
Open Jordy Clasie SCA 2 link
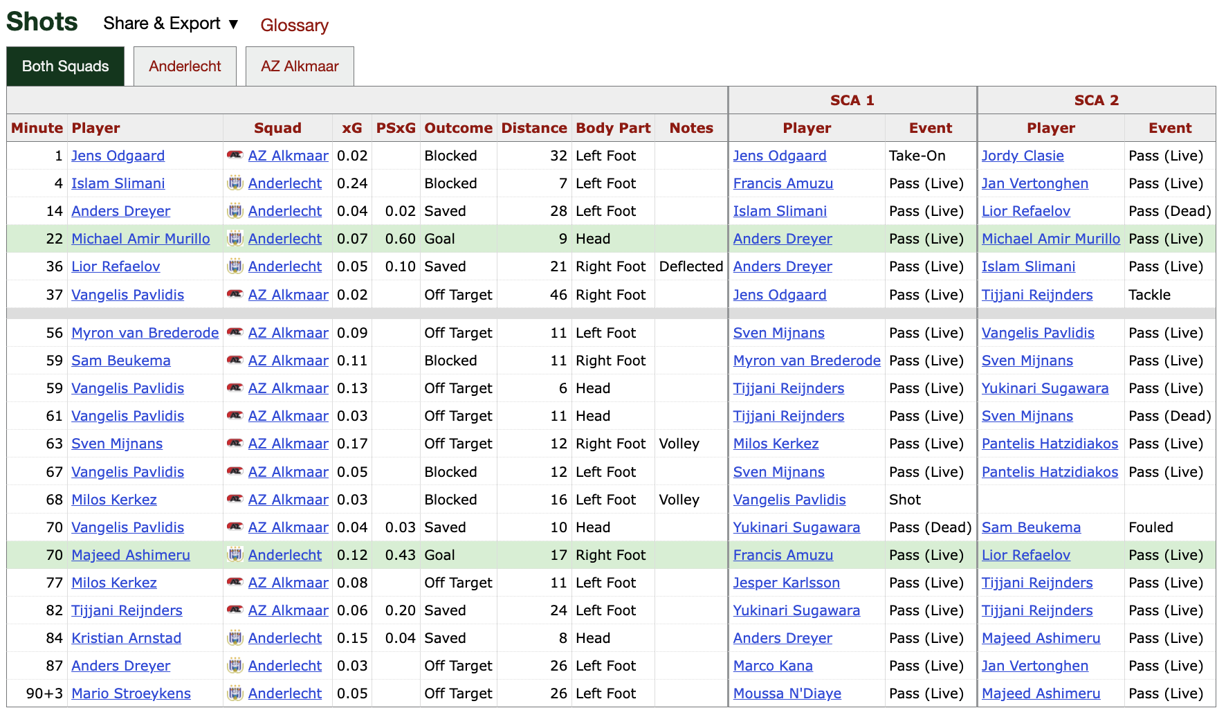(1023, 156)
